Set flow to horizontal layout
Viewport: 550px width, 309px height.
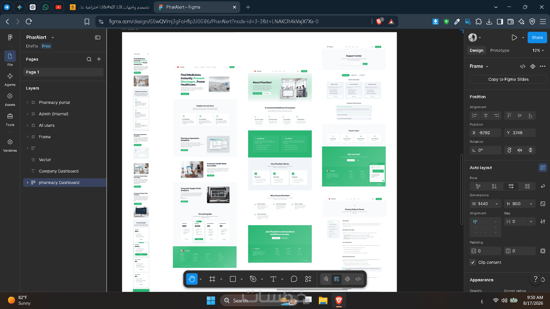point(511,186)
